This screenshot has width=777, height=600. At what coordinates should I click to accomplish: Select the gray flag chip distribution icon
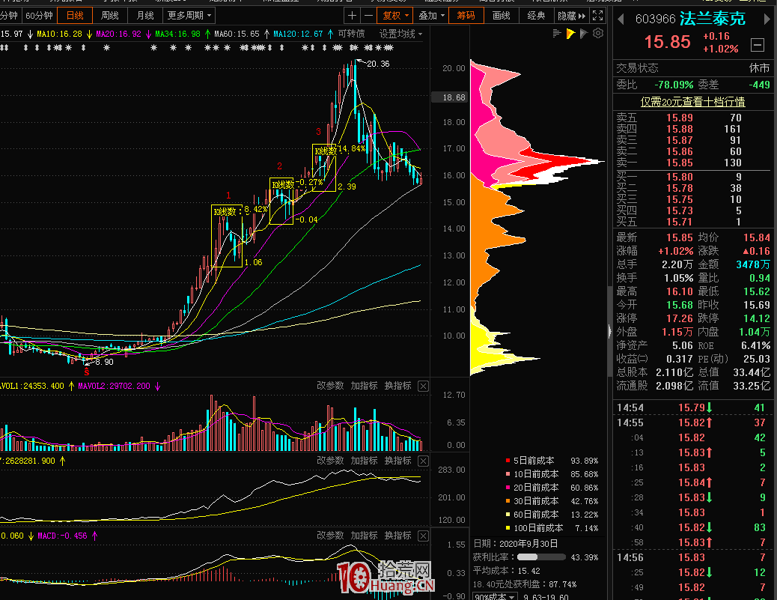coord(584,34)
